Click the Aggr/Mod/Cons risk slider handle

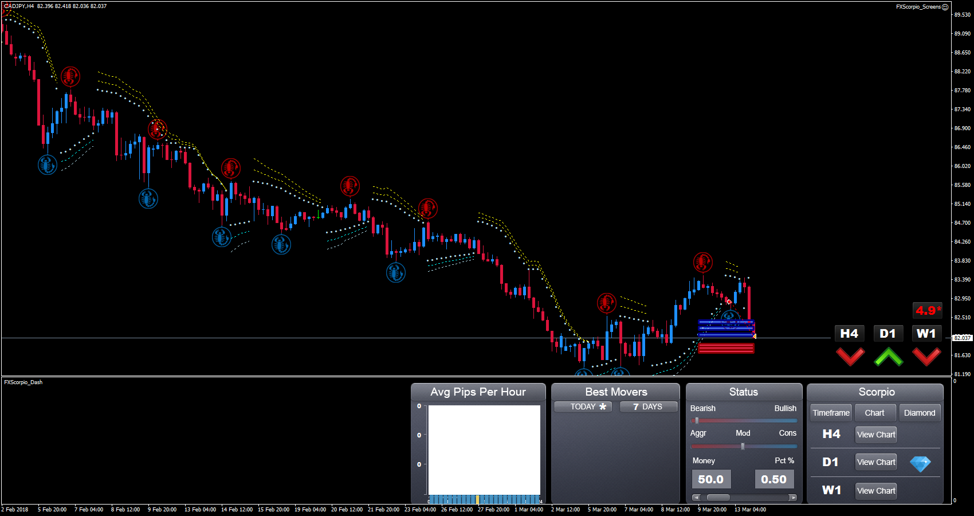pos(743,446)
